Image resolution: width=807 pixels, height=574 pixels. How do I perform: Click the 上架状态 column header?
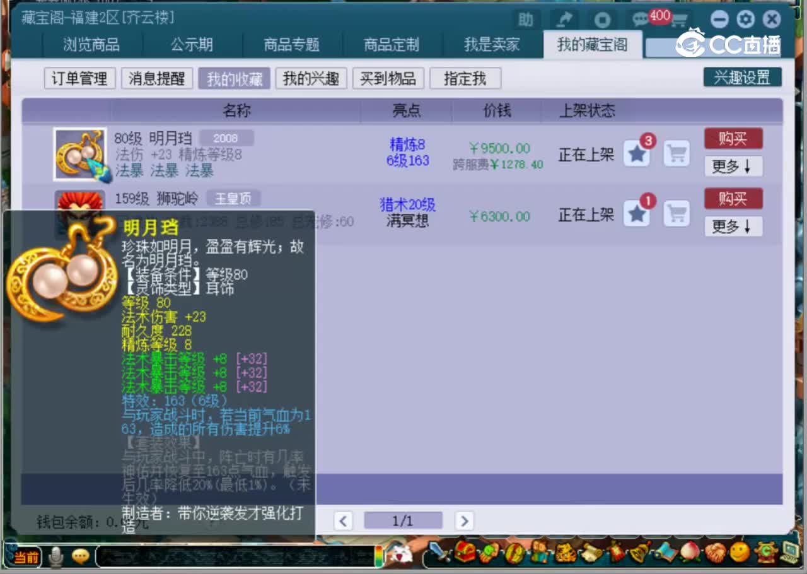(587, 111)
